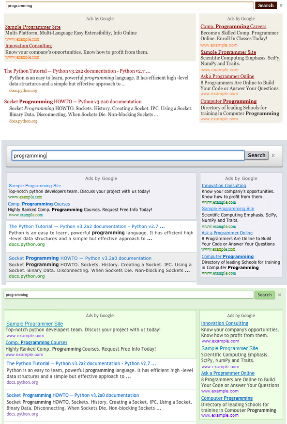Open 'Ask a Programmer Online' in brown sidebar
Screen dimensions: 287x424
[x=227, y=76]
